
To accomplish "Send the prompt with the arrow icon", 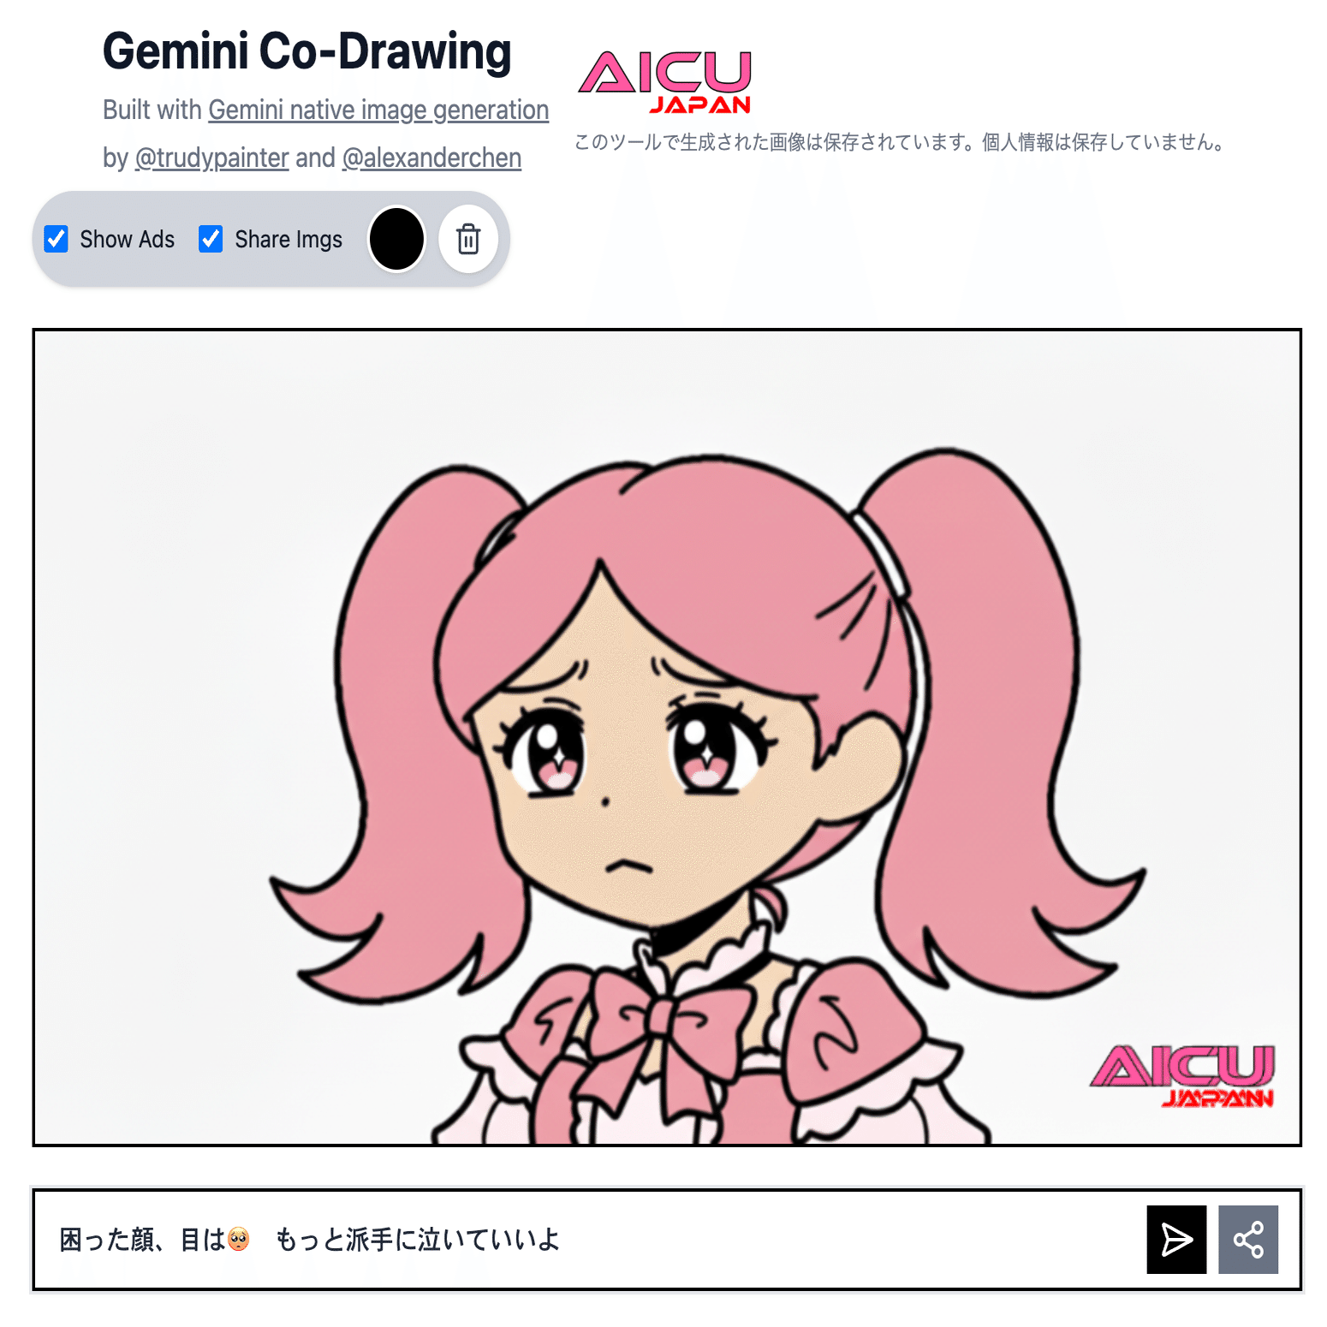I will pos(1176,1239).
